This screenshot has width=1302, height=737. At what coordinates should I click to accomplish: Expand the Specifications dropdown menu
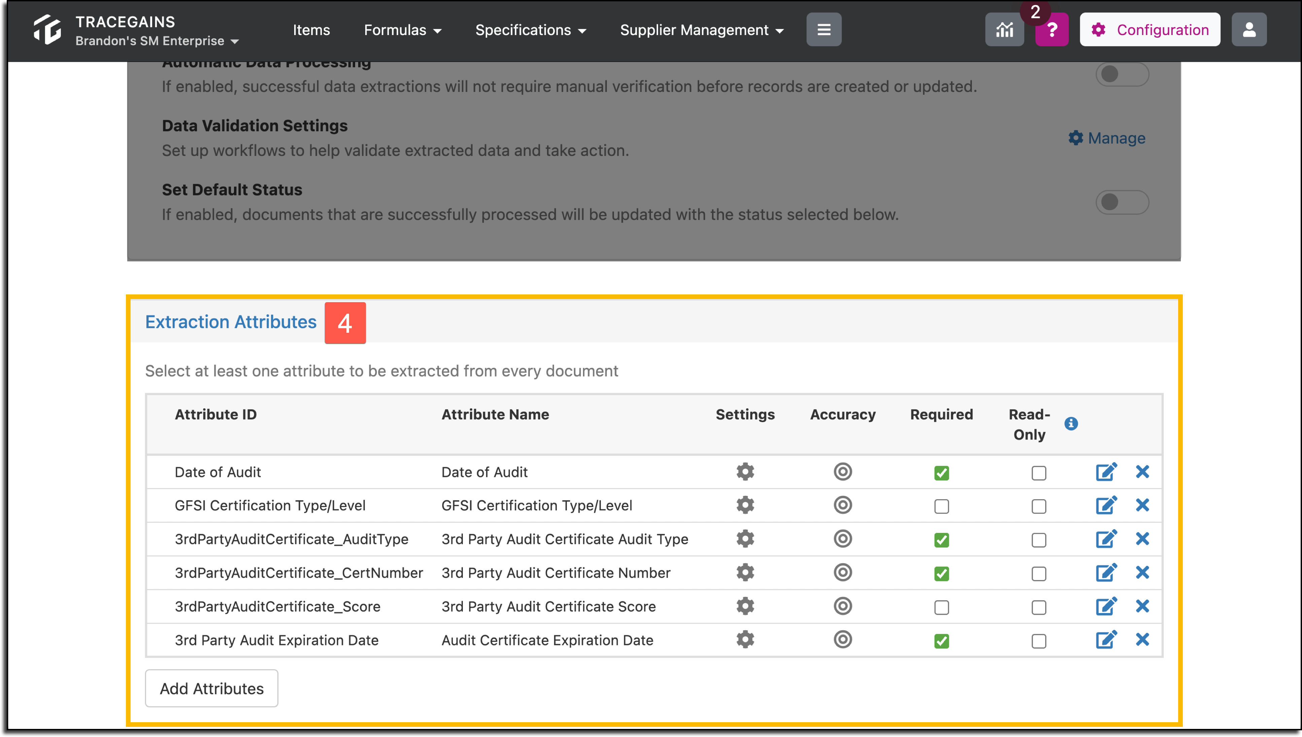click(x=530, y=30)
